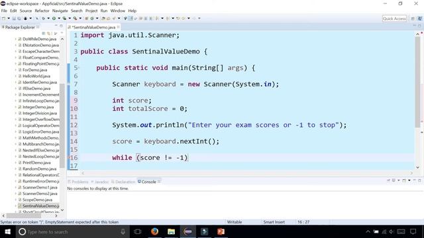Open the File menu
Viewport: 424px width, 238px height.
4,11
